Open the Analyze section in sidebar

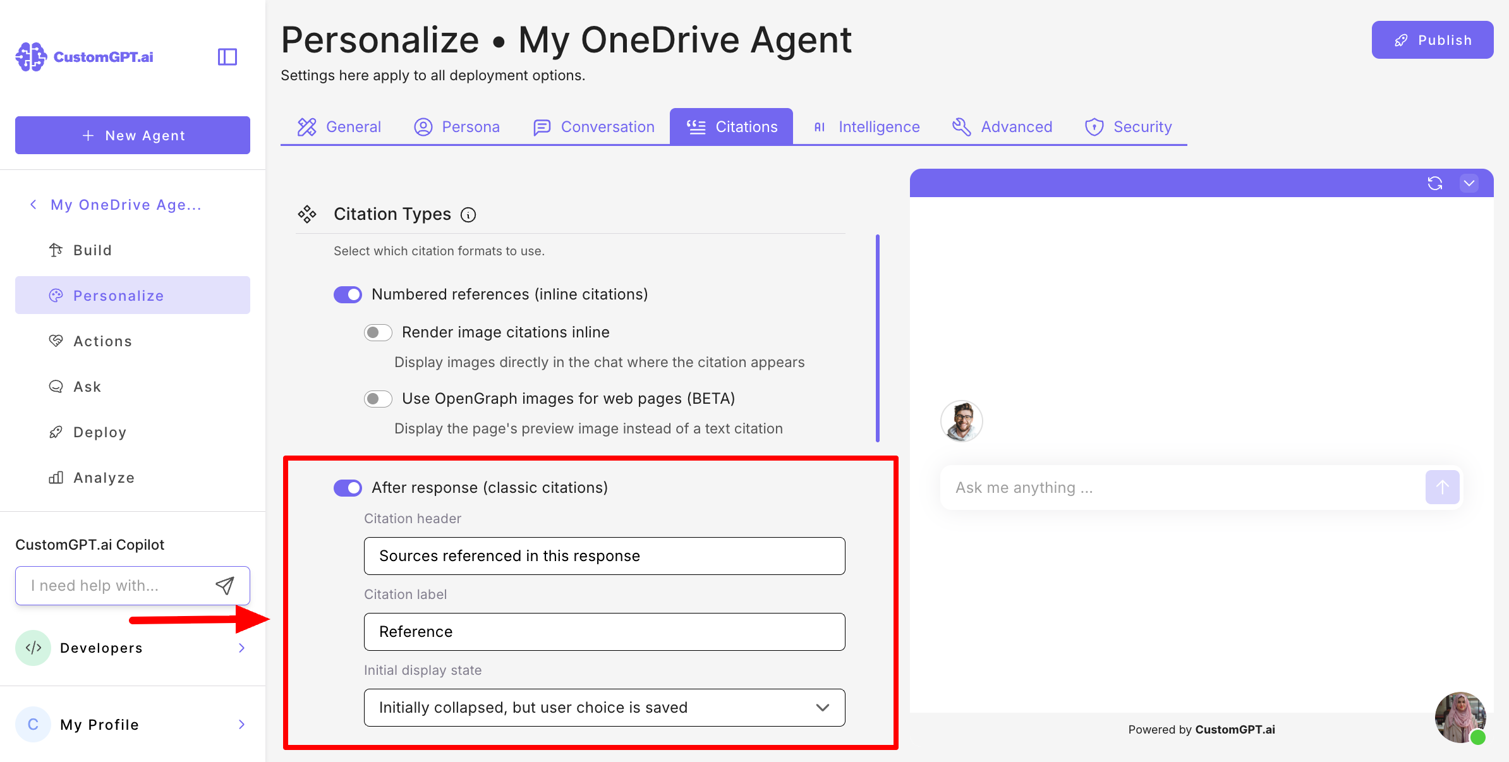[104, 478]
